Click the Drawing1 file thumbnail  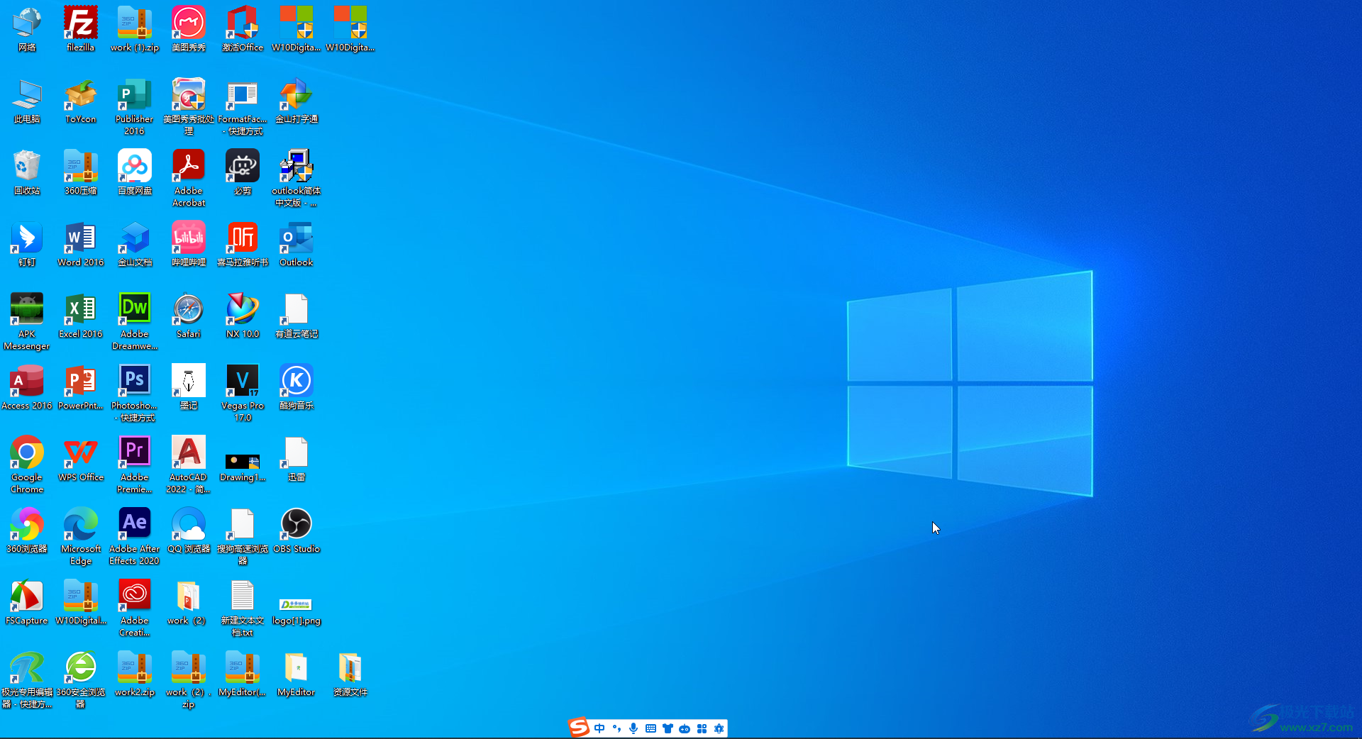pos(243,462)
